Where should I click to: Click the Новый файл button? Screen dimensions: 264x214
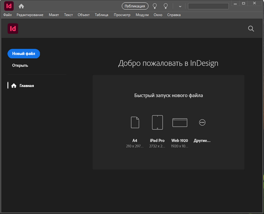click(x=24, y=54)
